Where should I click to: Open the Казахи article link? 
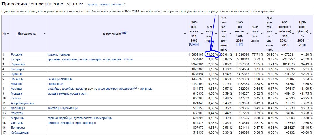pyautogui.click(x=16, y=98)
